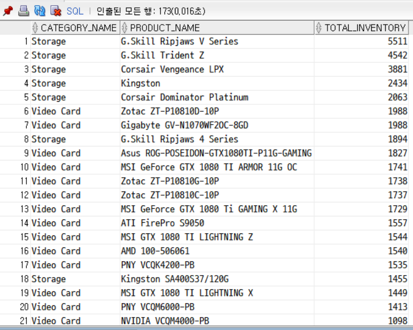Select the ATI FirePro S9050 cell

[x=217, y=223]
